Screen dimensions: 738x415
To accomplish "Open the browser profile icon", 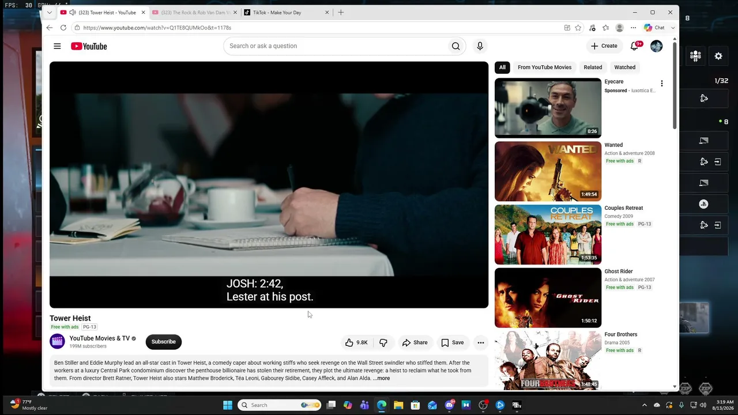I will 619,28.
